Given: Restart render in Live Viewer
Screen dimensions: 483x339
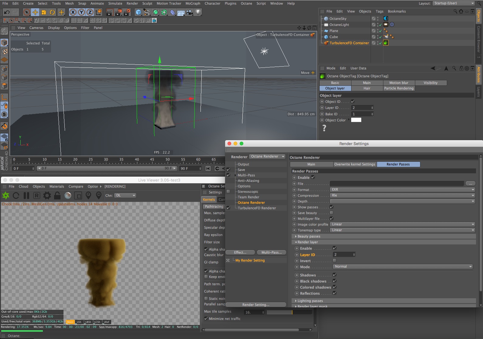Looking at the screenshot, I should (16, 195).
